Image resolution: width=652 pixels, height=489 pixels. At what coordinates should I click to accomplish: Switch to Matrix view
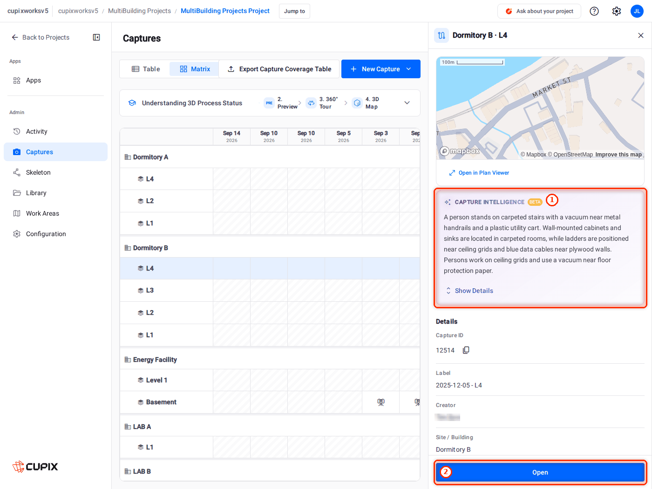coord(195,69)
